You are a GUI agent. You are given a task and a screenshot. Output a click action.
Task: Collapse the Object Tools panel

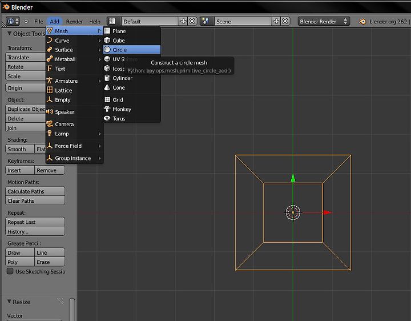pyautogui.click(x=10, y=33)
